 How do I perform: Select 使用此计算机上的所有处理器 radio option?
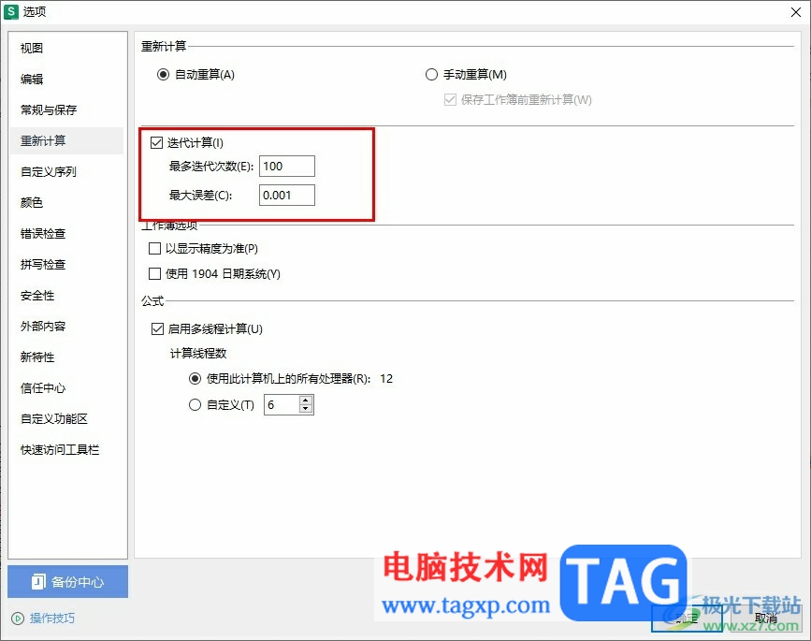pos(195,379)
